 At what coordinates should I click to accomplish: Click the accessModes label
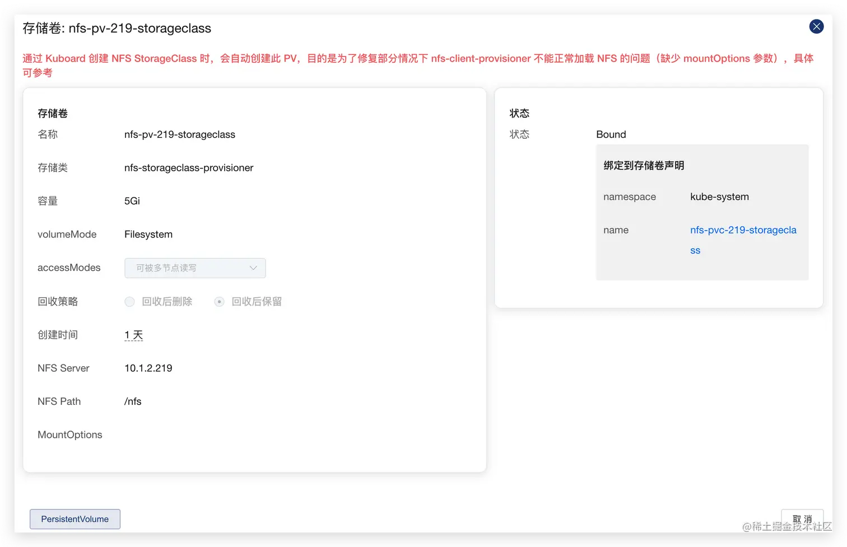click(69, 268)
